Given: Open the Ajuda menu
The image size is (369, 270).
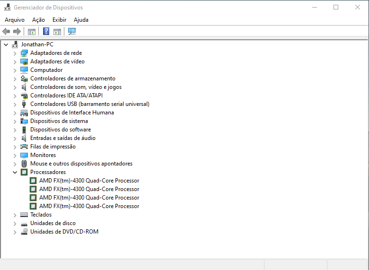Looking at the screenshot, I should tap(81, 20).
